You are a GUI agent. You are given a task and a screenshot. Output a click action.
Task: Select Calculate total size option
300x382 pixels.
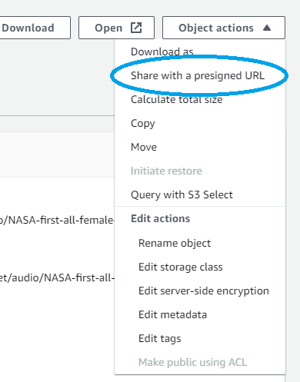tap(176, 99)
